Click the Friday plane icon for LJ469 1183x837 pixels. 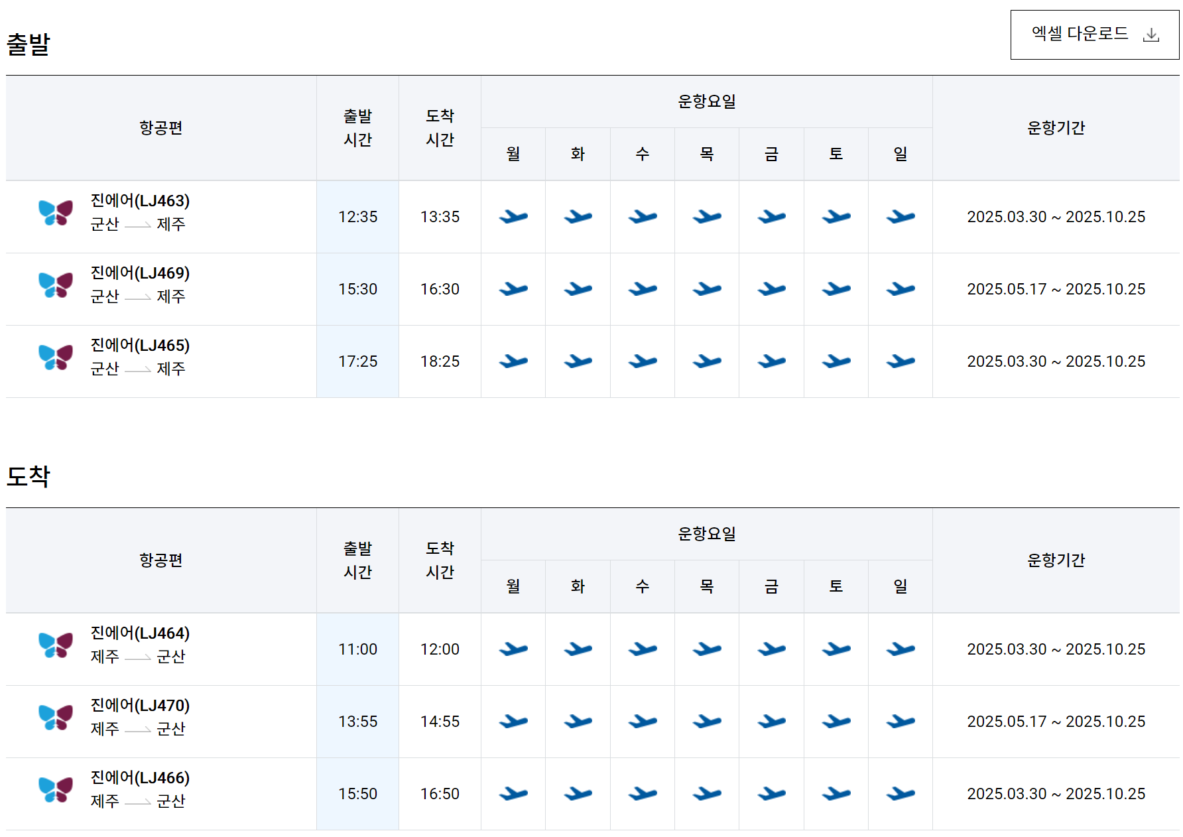pos(772,289)
